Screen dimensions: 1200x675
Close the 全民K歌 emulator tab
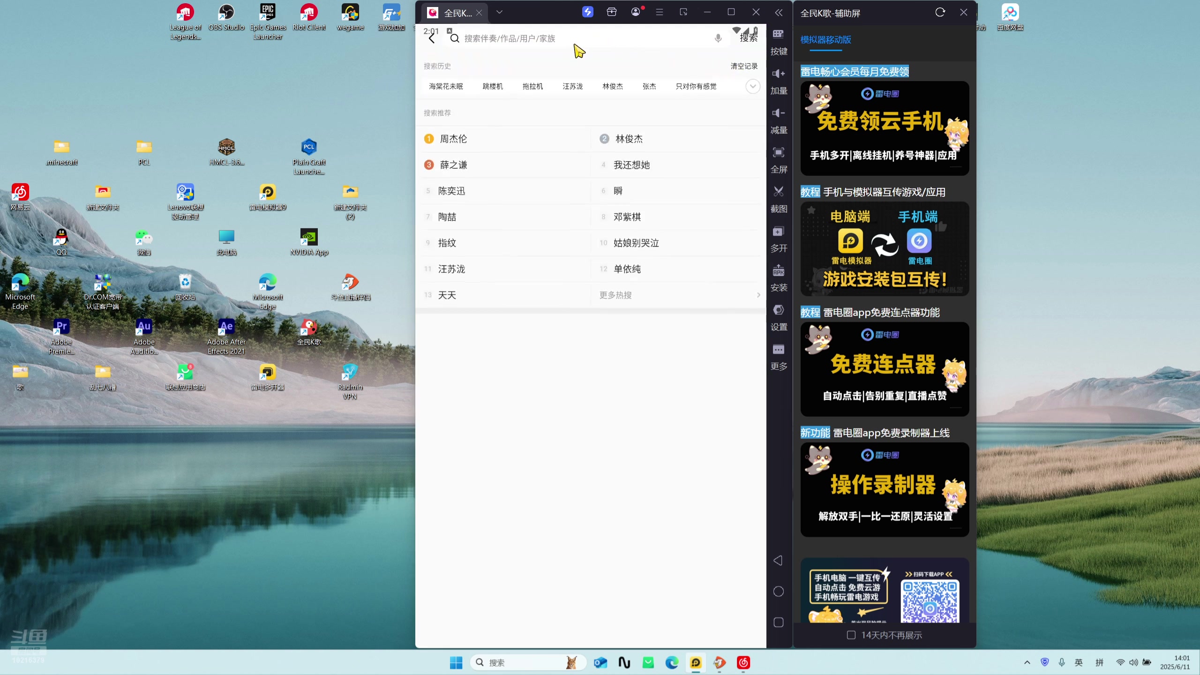point(479,13)
